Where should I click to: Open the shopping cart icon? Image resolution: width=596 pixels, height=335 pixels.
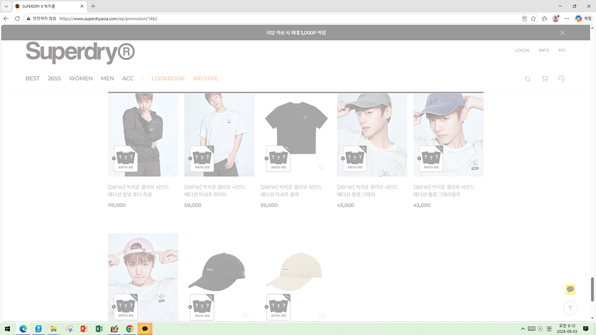pyautogui.click(x=545, y=78)
